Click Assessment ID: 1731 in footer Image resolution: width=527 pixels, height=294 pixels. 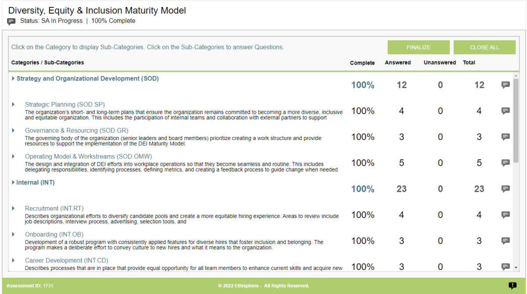30,286
